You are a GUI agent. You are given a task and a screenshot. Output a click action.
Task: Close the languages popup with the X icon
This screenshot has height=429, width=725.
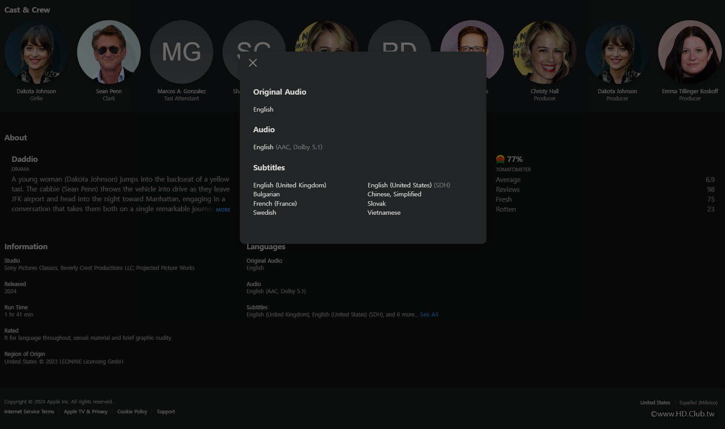coord(253,63)
